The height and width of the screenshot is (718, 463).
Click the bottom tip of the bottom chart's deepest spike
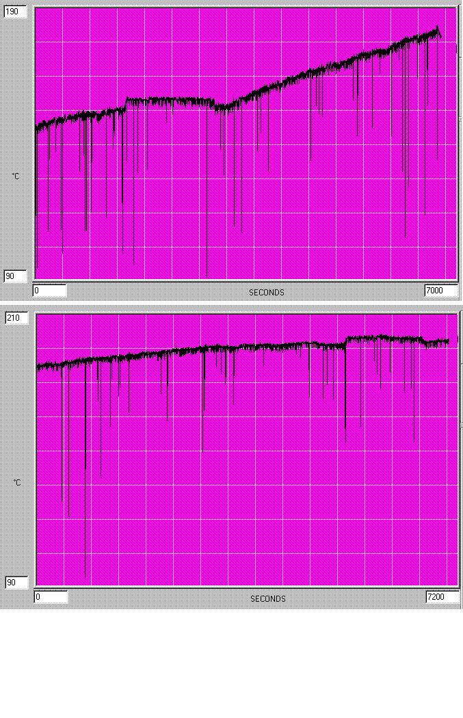coord(85,576)
